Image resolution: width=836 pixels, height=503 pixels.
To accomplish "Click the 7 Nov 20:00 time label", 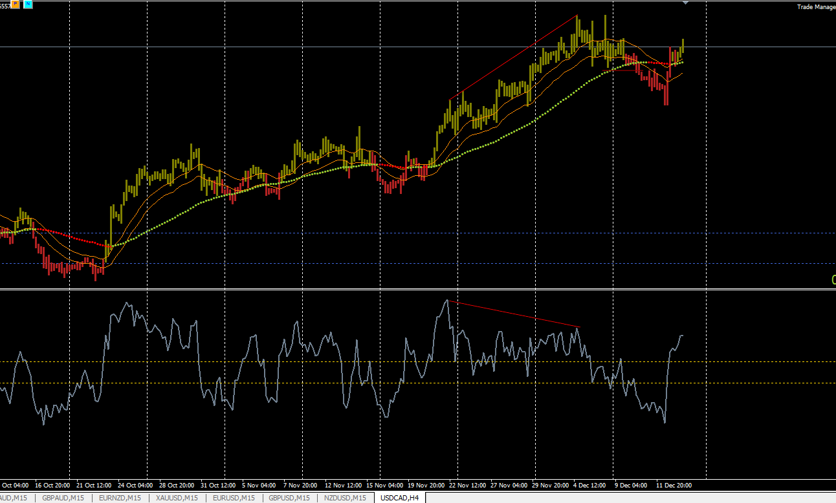I will 299,485.
